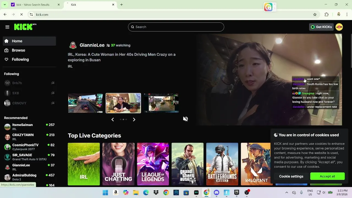Image resolution: width=352 pixels, height=198 pixels.
Task: Unmute the featured stream audio
Action: (185, 119)
